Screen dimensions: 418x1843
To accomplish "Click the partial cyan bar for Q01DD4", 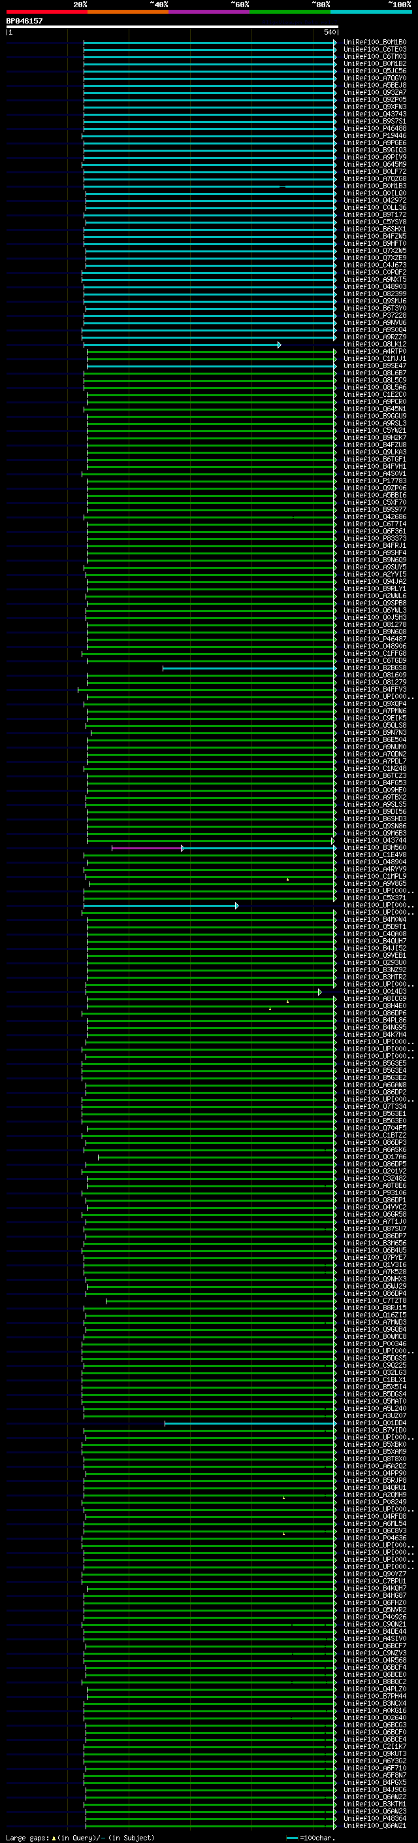I will coord(250,1424).
